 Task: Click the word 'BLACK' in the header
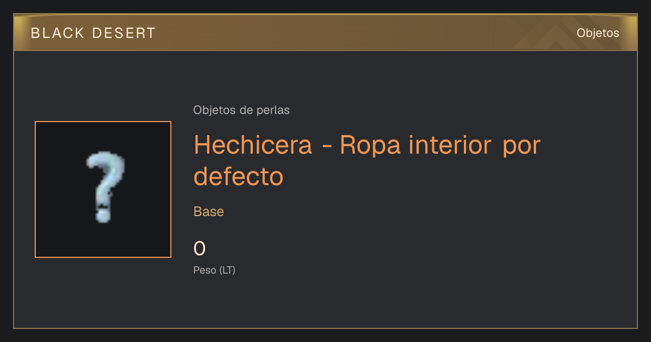(58, 33)
